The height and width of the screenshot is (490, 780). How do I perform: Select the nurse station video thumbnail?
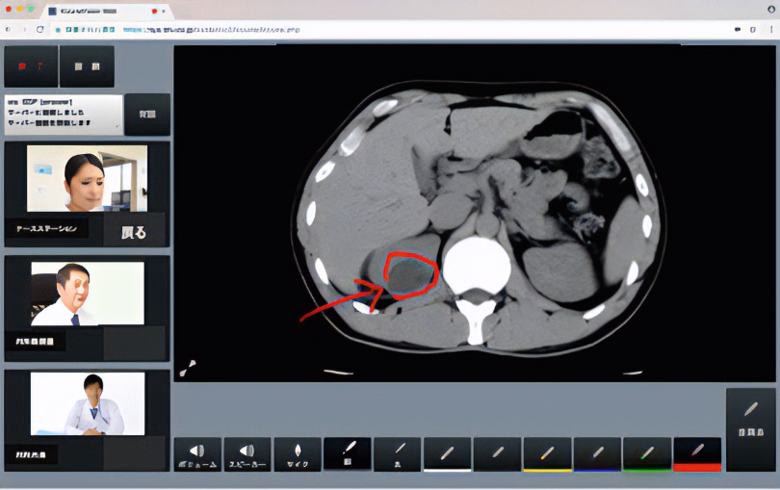(87, 178)
